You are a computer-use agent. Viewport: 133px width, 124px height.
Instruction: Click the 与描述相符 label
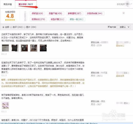10,12
